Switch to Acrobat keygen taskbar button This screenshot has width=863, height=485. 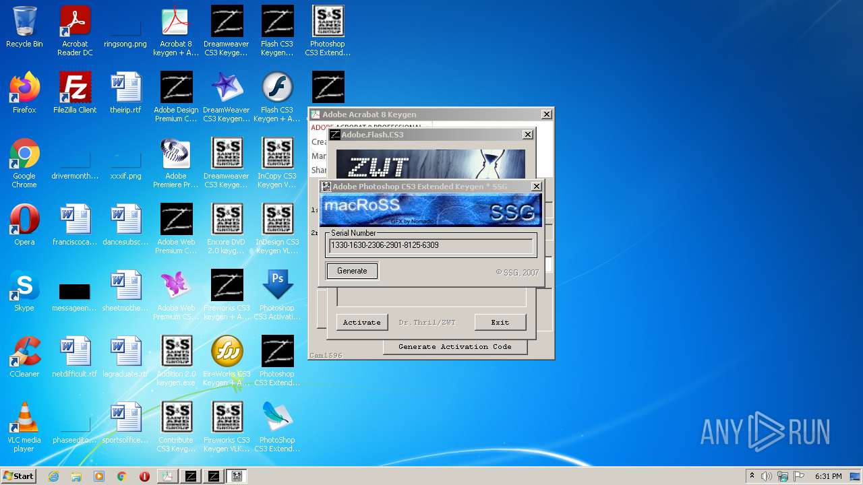coord(168,476)
